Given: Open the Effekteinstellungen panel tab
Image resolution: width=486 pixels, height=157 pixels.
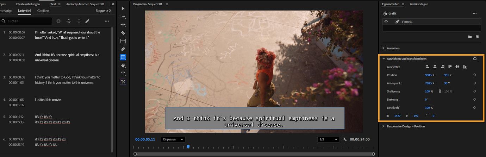Looking at the screenshot, I should (x=28, y=4).
